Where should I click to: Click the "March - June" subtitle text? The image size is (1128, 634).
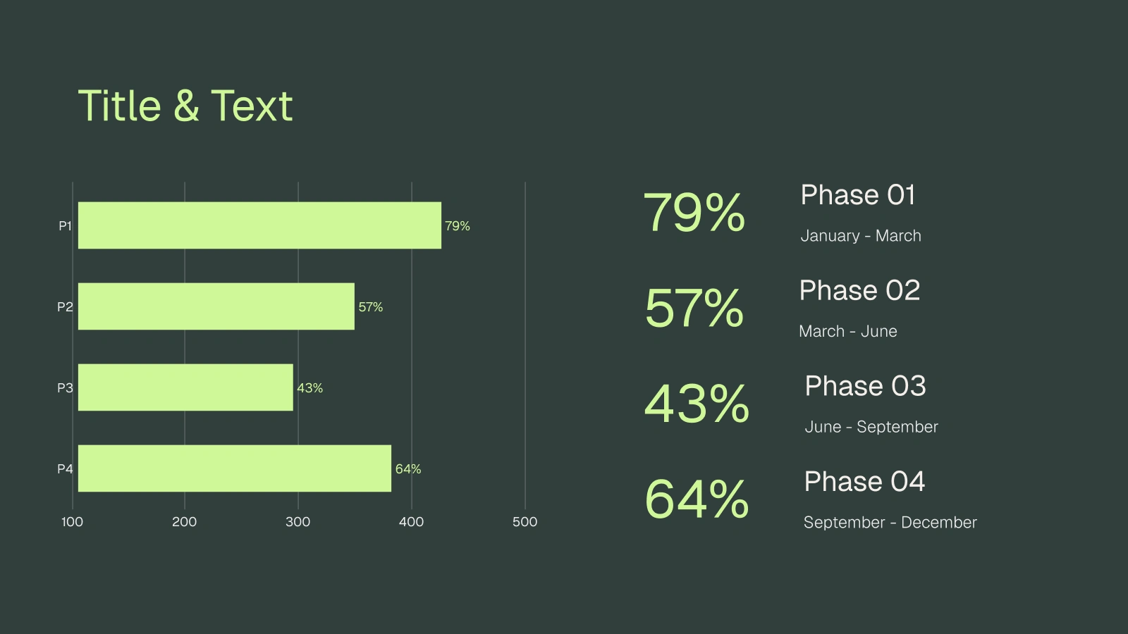click(x=848, y=332)
